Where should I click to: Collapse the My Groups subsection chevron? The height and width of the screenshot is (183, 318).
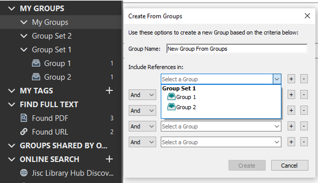click(24, 22)
